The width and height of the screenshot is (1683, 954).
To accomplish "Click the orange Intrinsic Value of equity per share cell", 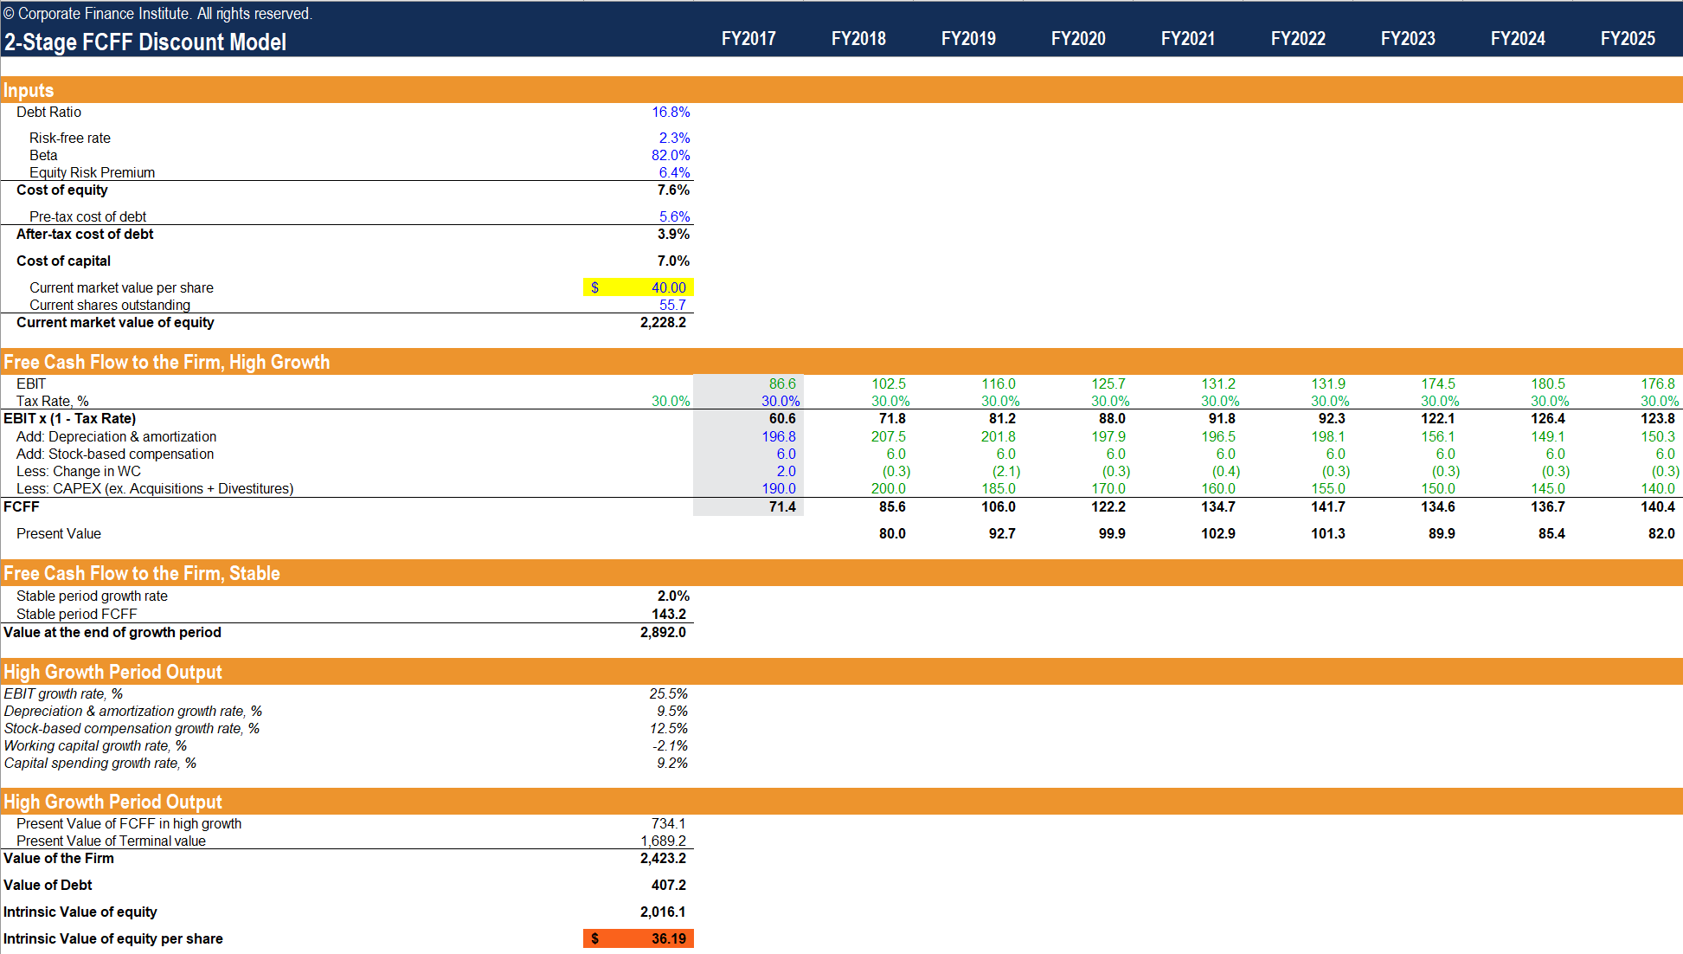I will coord(638,938).
